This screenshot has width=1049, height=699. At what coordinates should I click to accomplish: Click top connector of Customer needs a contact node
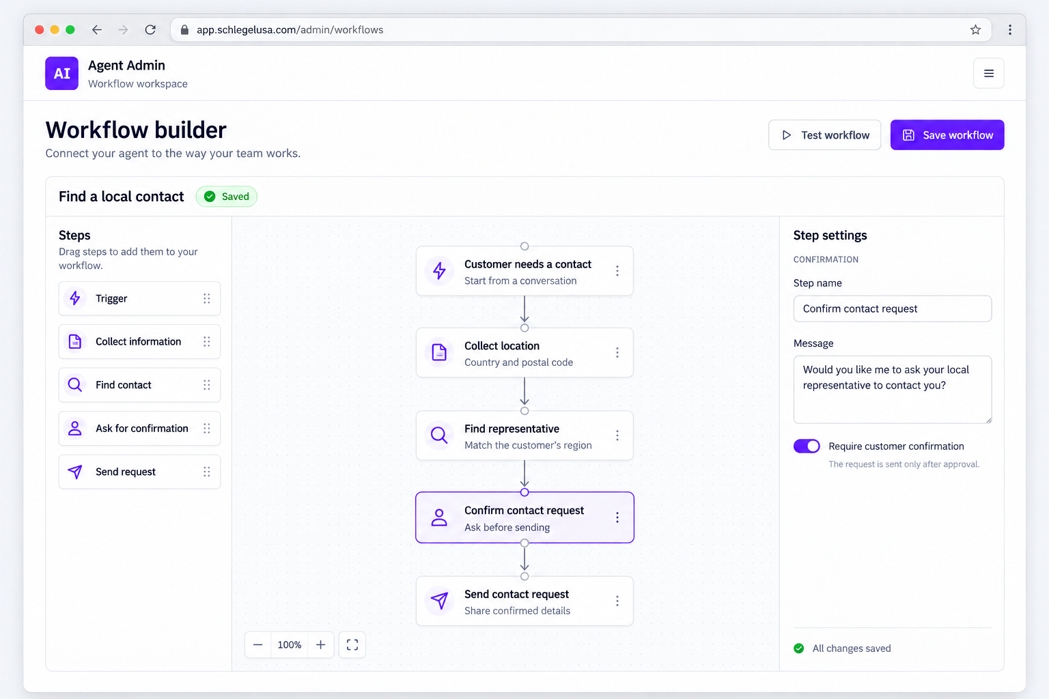point(524,246)
